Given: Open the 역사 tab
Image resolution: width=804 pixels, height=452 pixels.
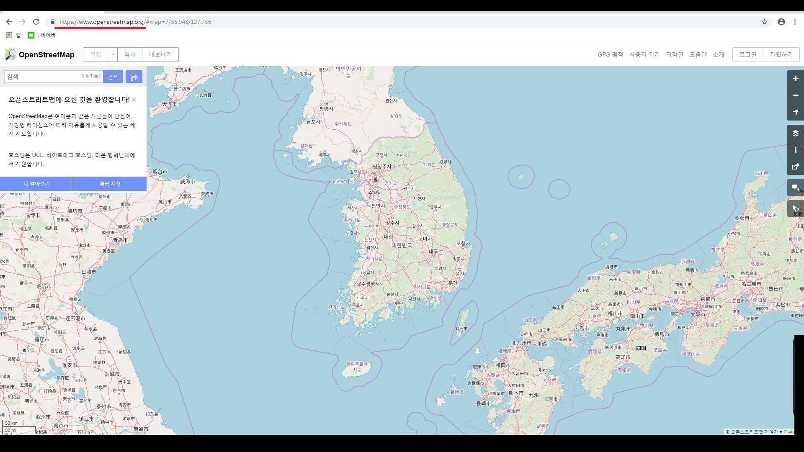Looking at the screenshot, I should [130, 55].
